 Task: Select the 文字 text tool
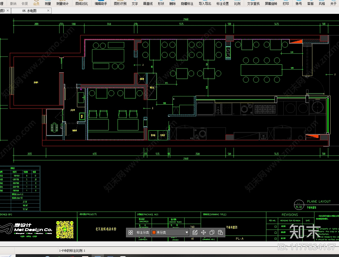click(x=135, y=4)
